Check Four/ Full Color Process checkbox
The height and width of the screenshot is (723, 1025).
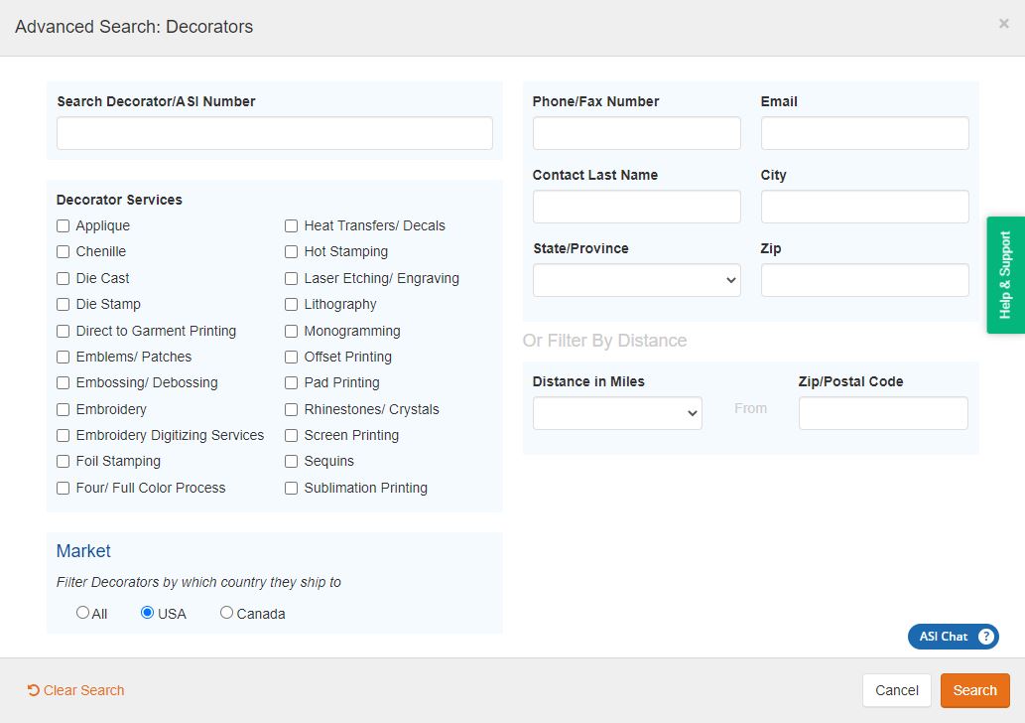pos(63,488)
